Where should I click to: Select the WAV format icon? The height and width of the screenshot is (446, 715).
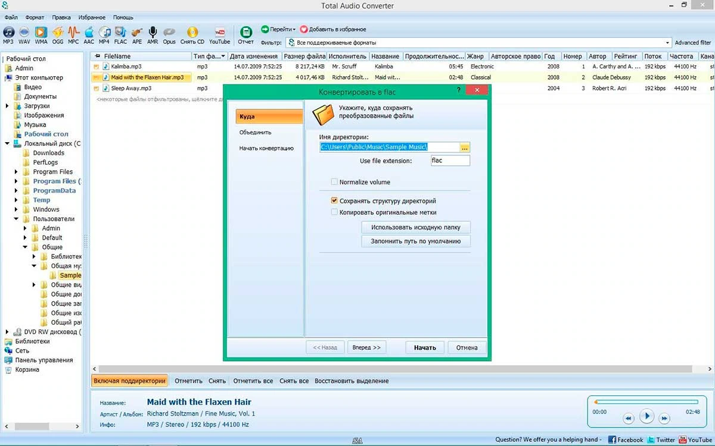[x=24, y=35]
